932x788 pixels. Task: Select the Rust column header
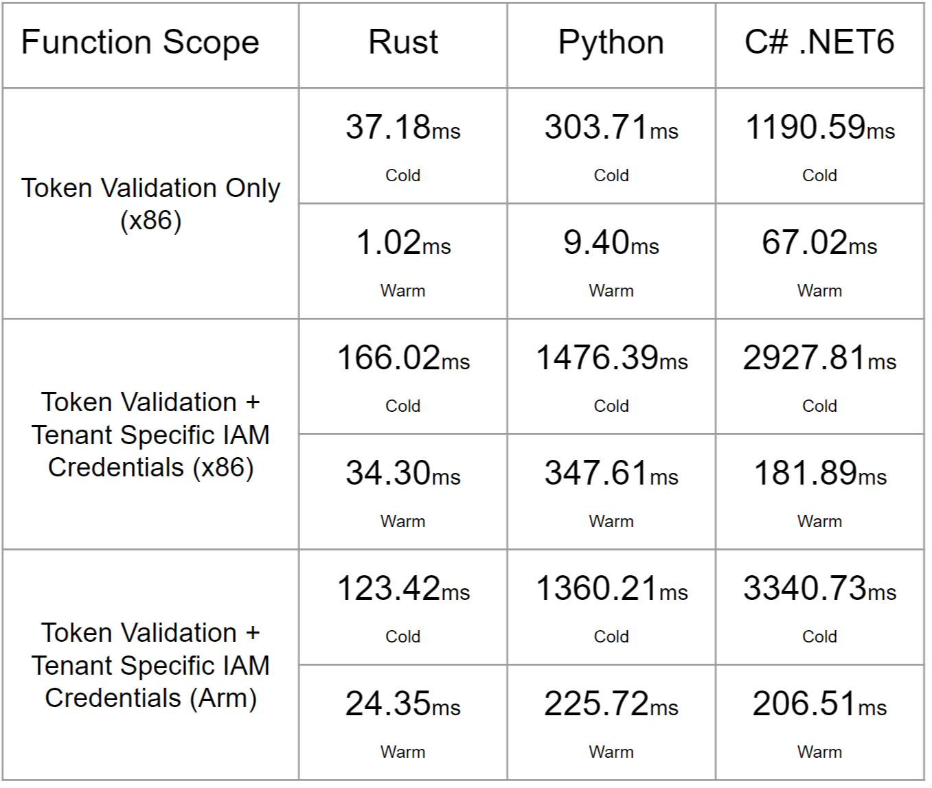(402, 43)
